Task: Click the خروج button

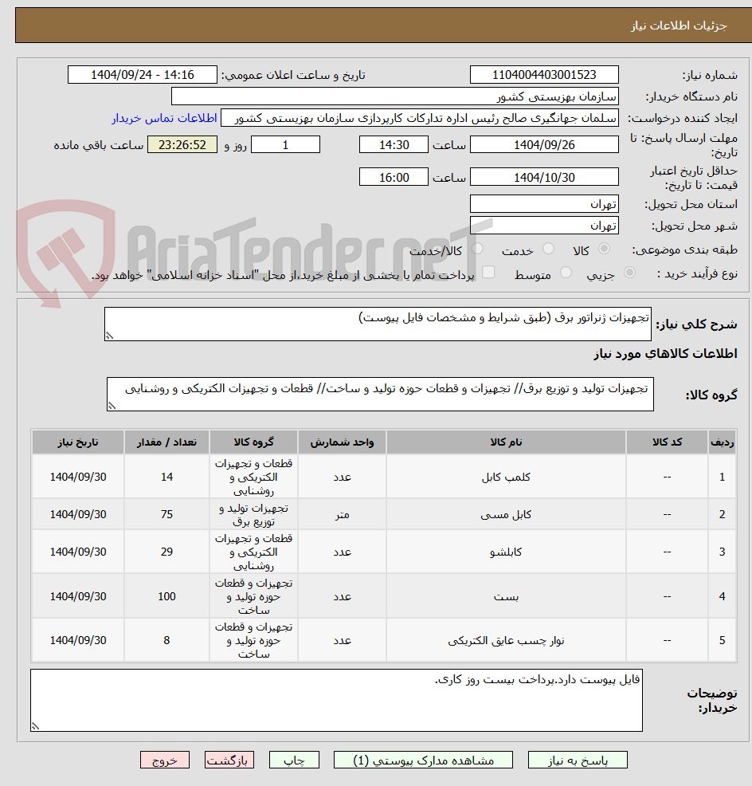Action: pos(165,760)
